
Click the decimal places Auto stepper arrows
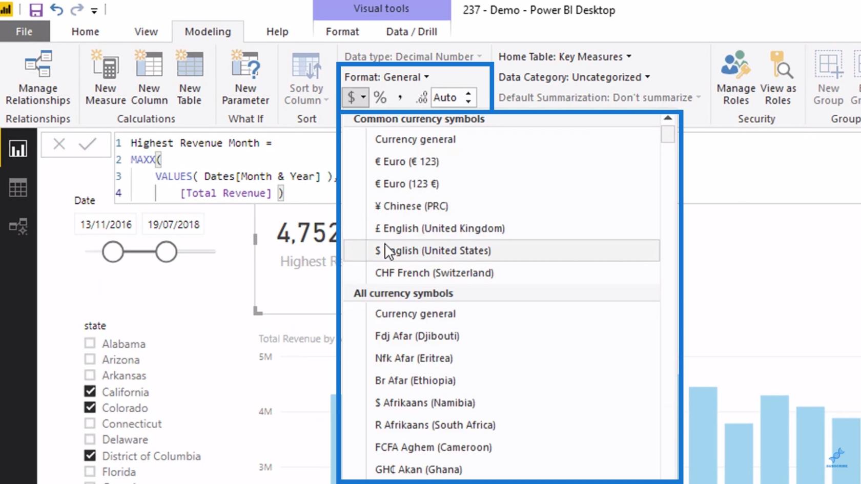tap(468, 97)
